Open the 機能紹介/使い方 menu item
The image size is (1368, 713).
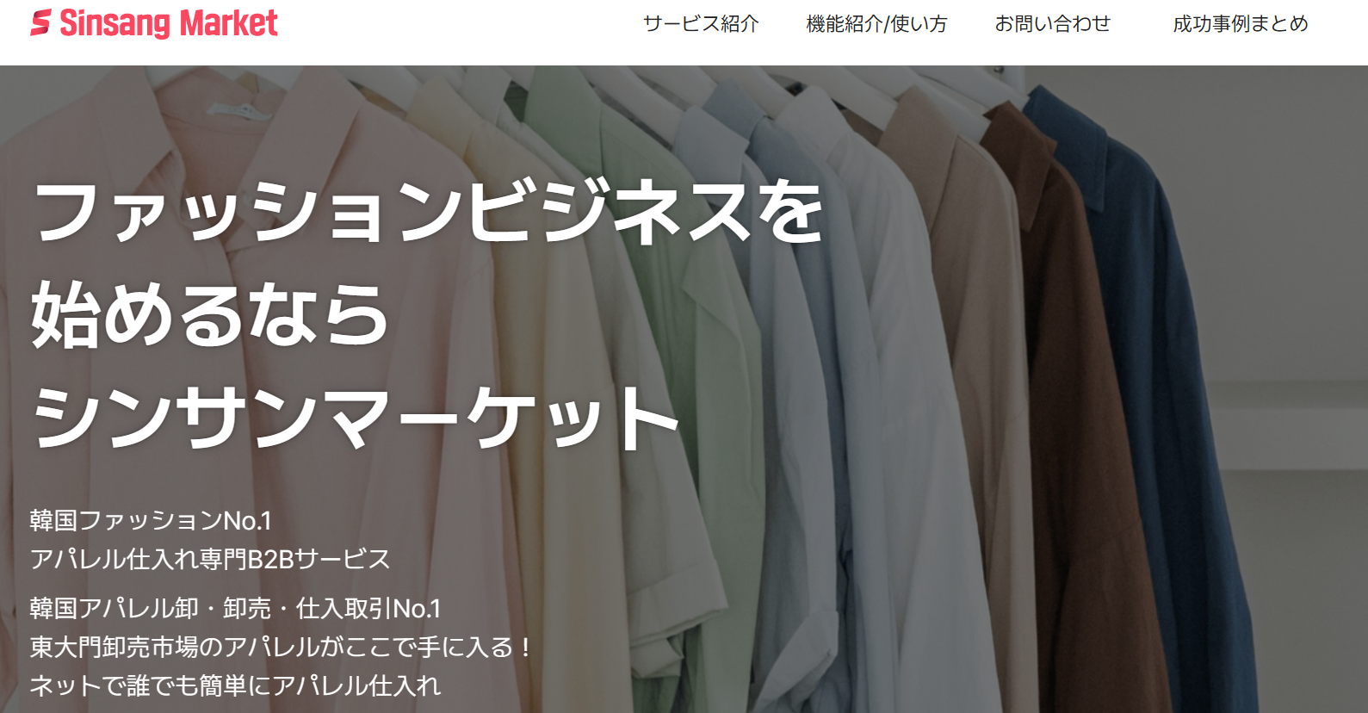pyautogui.click(x=876, y=24)
